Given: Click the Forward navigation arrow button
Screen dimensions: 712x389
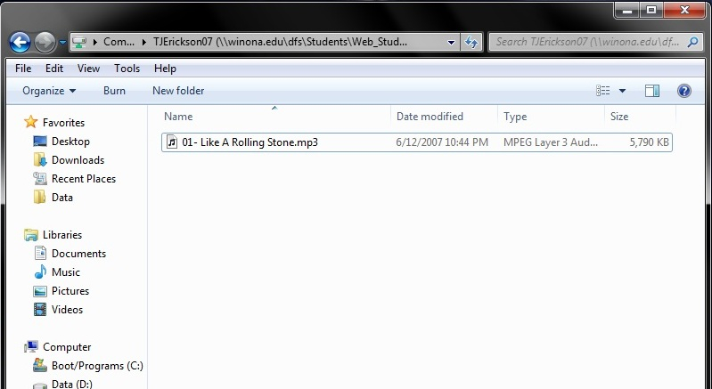Looking at the screenshot, I should (x=45, y=42).
